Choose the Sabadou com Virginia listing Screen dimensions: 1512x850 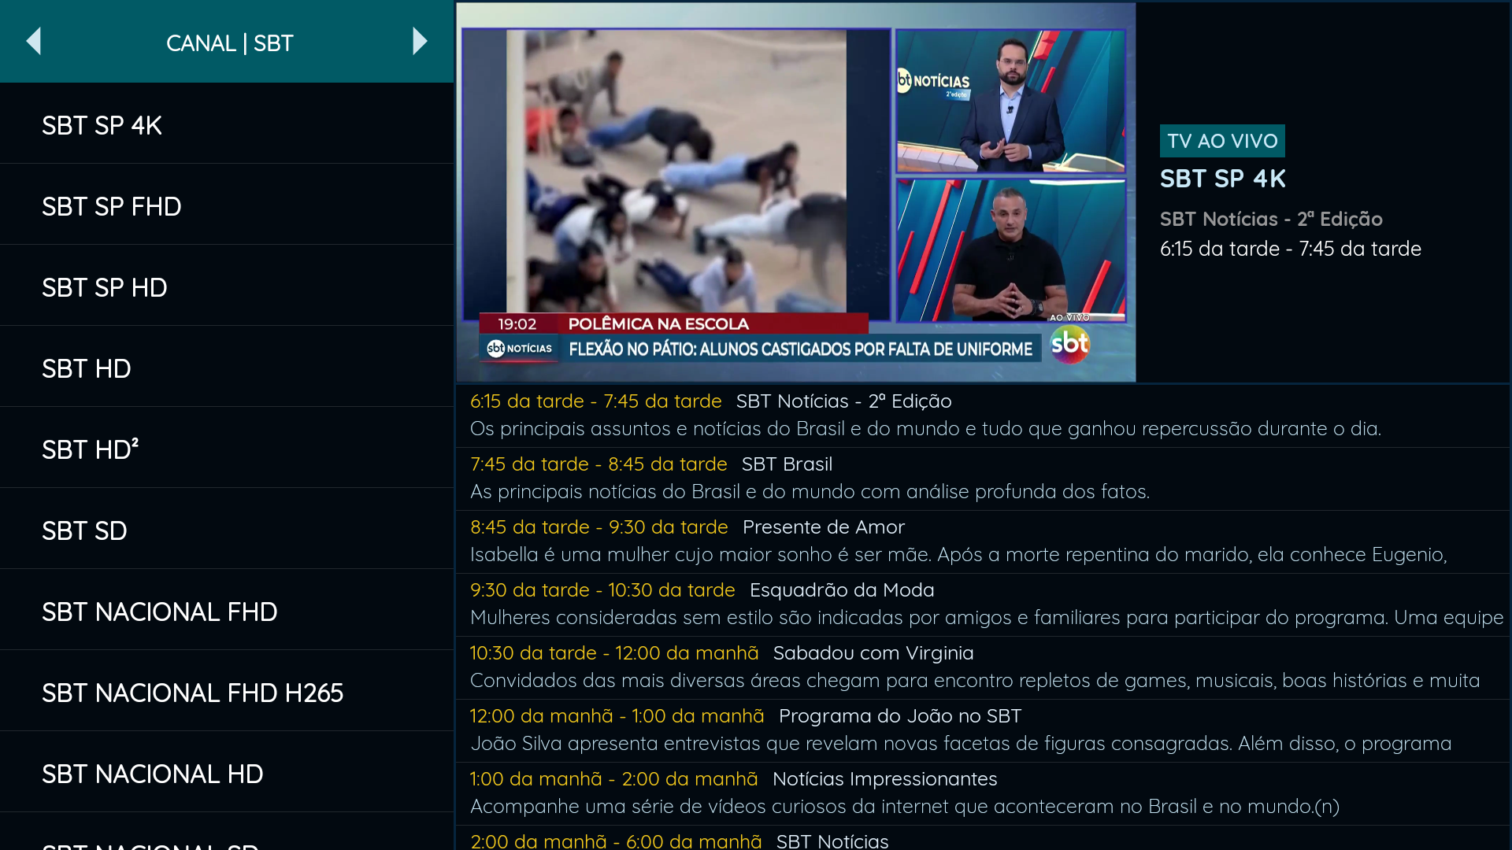tap(981, 667)
